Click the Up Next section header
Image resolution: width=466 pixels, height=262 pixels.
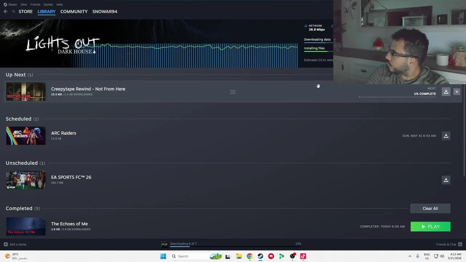coord(19,75)
